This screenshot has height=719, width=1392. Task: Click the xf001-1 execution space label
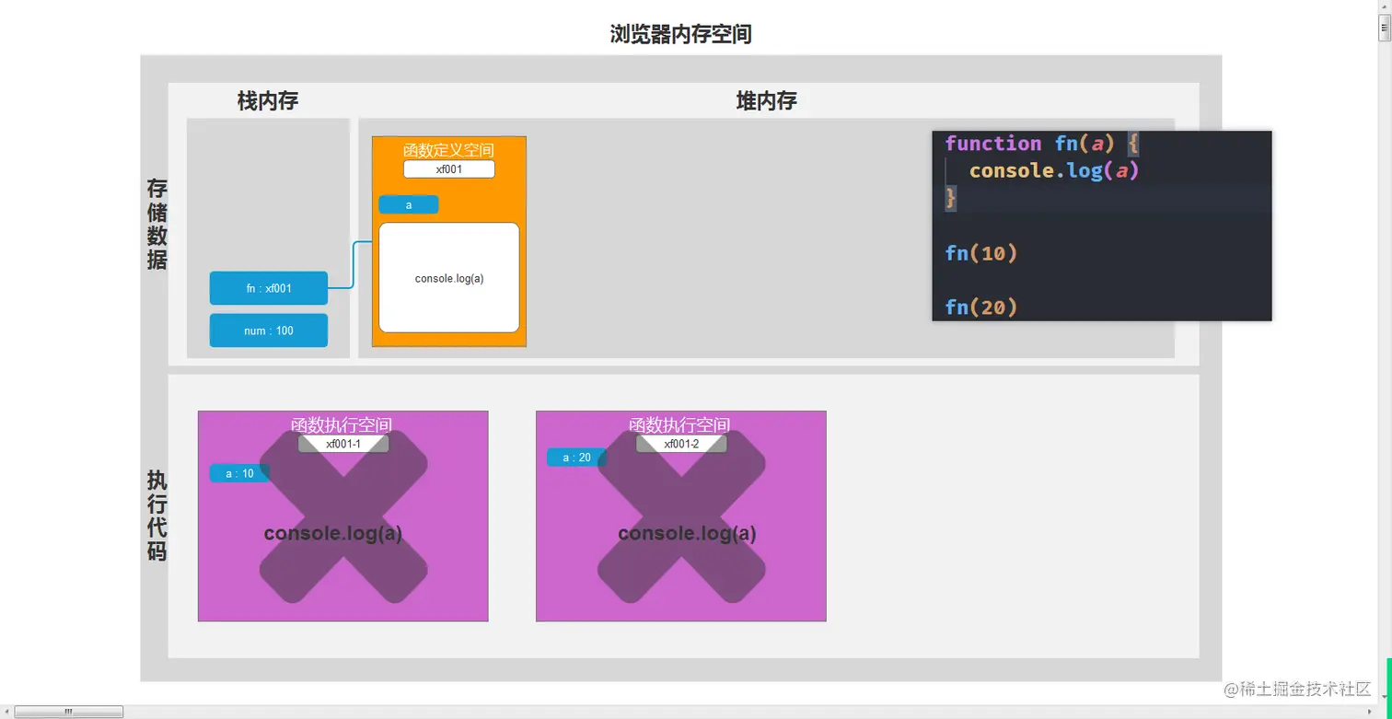[x=343, y=444]
